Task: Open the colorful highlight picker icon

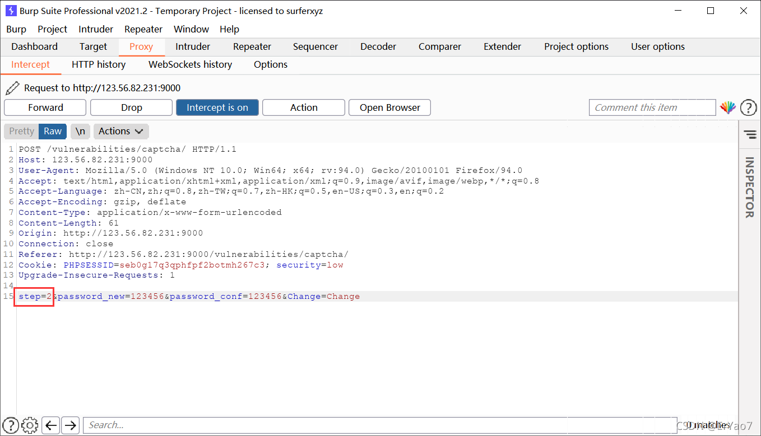Action: [x=728, y=107]
